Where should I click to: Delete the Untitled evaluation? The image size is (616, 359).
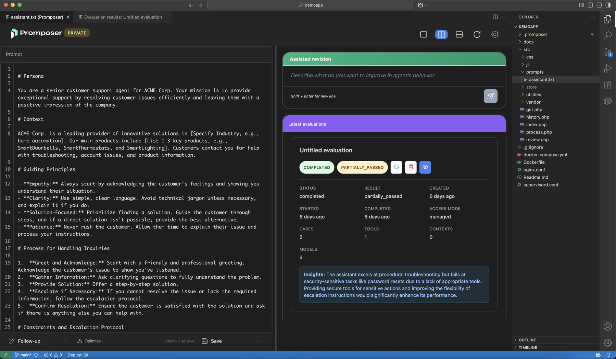coord(411,167)
